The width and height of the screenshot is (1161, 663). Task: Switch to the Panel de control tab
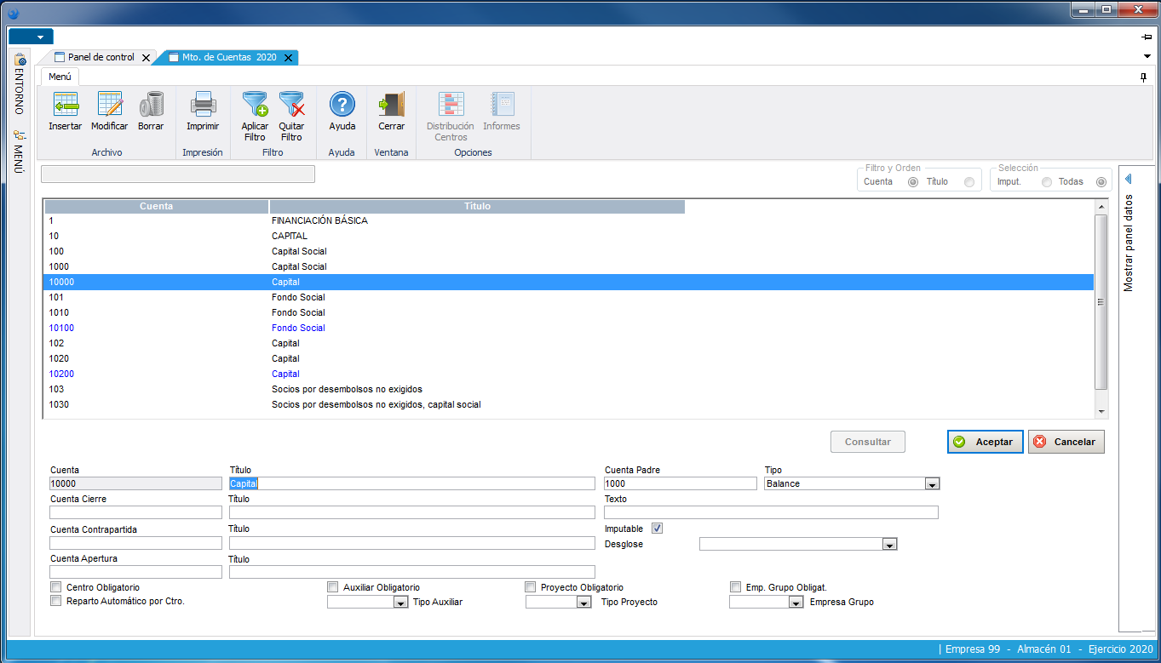(101, 57)
